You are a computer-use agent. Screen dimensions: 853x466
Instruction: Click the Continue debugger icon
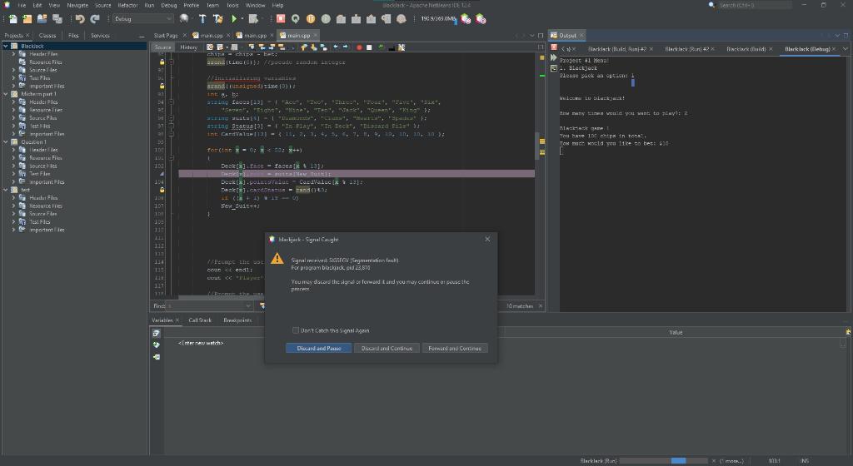(326, 19)
